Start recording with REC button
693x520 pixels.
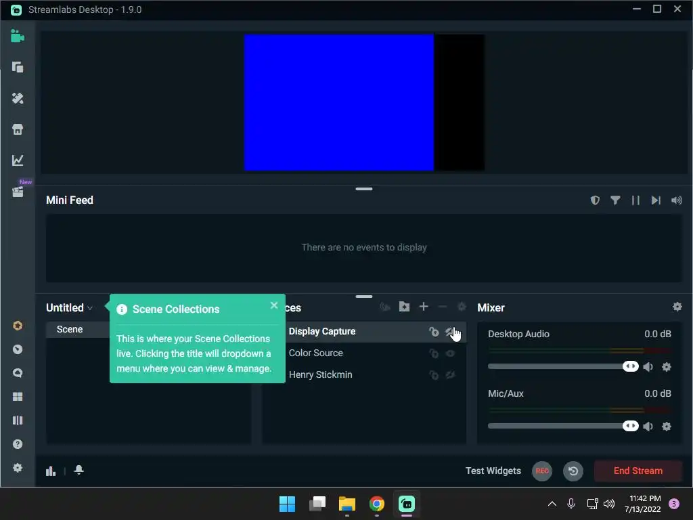click(542, 471)
